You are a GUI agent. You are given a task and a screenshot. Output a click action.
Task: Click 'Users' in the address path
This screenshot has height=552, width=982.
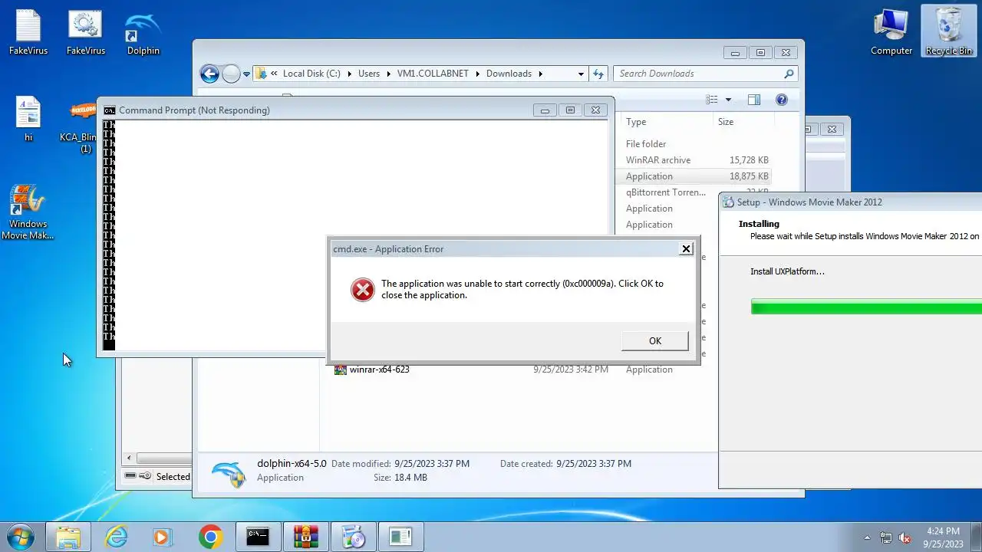tap(369, 74)
